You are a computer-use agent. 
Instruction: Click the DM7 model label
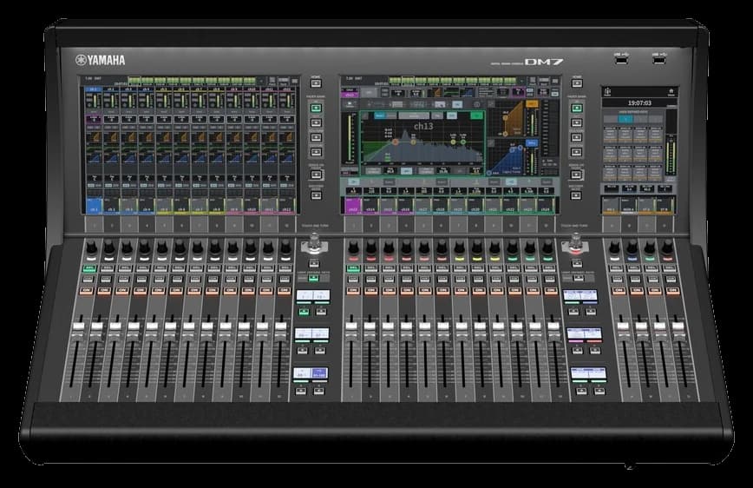(544, 62)
